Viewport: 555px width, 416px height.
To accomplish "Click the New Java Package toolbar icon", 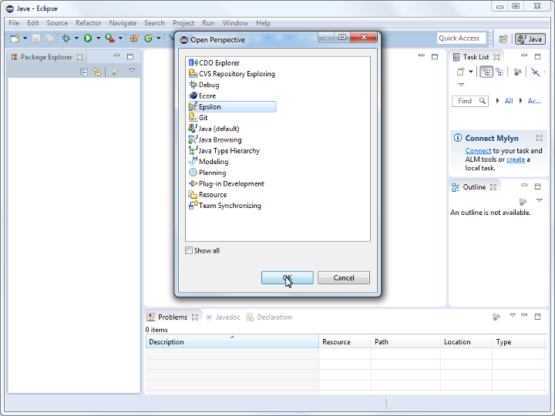I will pos(134,38).
